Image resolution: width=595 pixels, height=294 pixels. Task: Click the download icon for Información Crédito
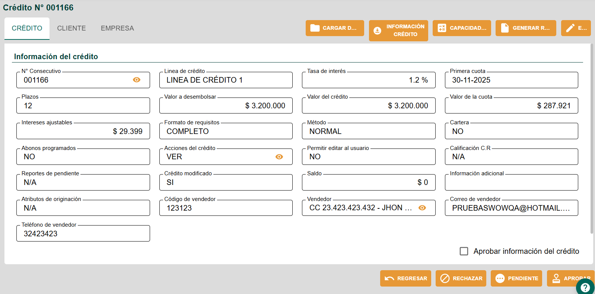(x=377, y=31)
